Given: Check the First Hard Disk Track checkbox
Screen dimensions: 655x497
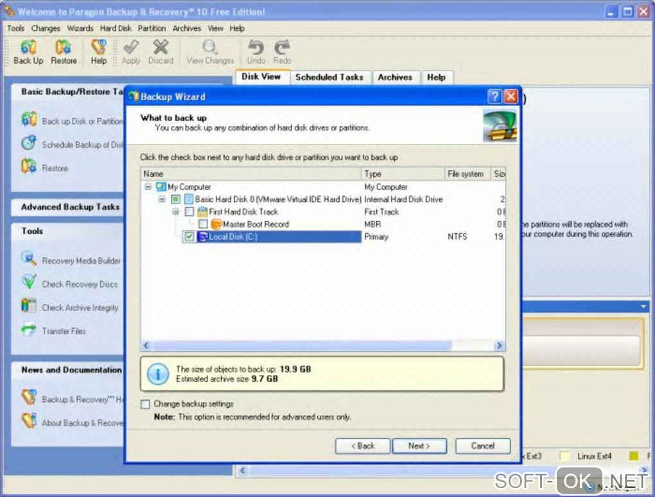Looking at the screenshot, I should (189, 212).
